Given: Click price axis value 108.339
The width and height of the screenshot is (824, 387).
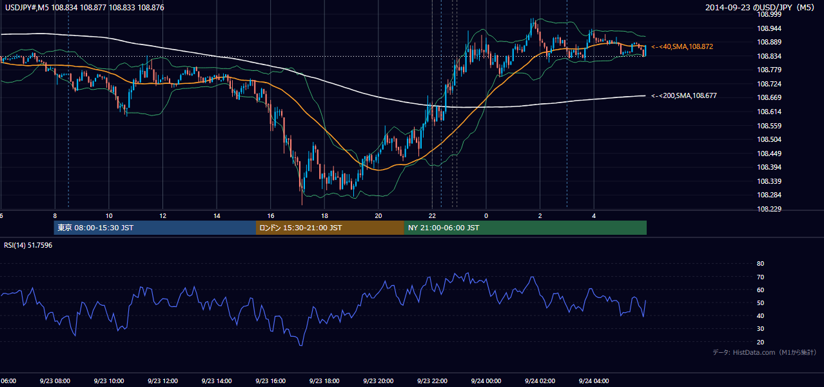Looking at the screenshot, I should click(x=769, y=181).
